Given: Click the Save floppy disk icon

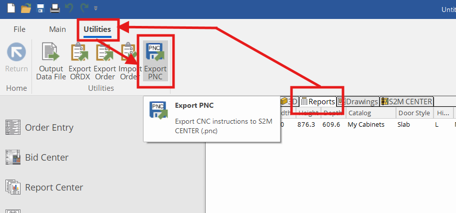Looking at the screenshot, I should click(x=40, y=8).
